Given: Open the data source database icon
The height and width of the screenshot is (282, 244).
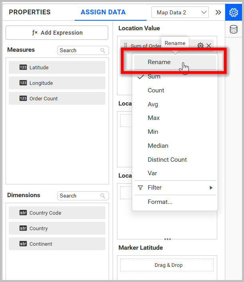Looking at the screenshot, I should click(x=234, y=29).
